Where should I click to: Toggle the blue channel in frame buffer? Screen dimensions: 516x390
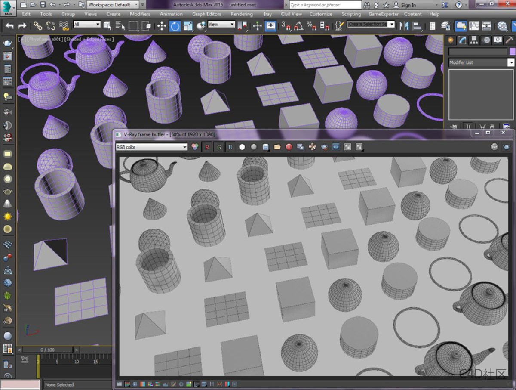click(230, 147)
